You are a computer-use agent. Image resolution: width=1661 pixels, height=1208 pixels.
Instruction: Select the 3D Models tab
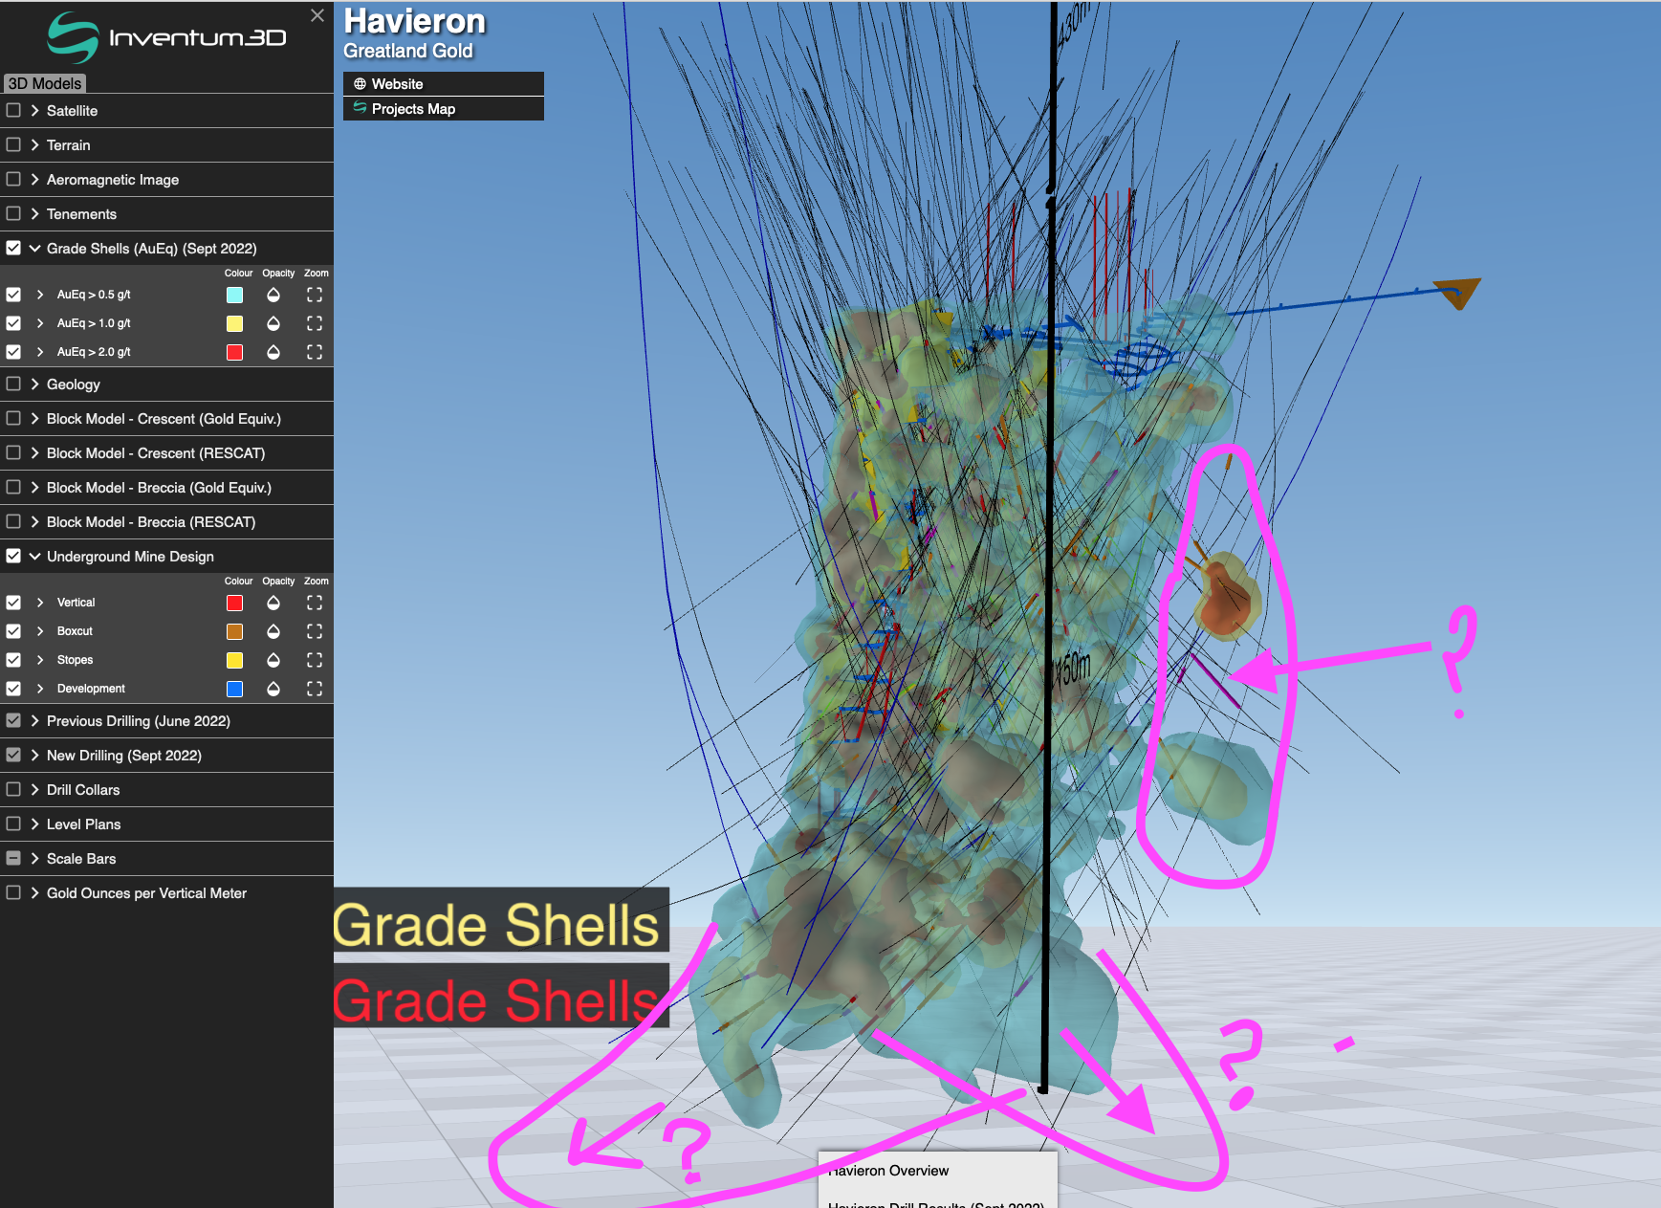point(45,83)
